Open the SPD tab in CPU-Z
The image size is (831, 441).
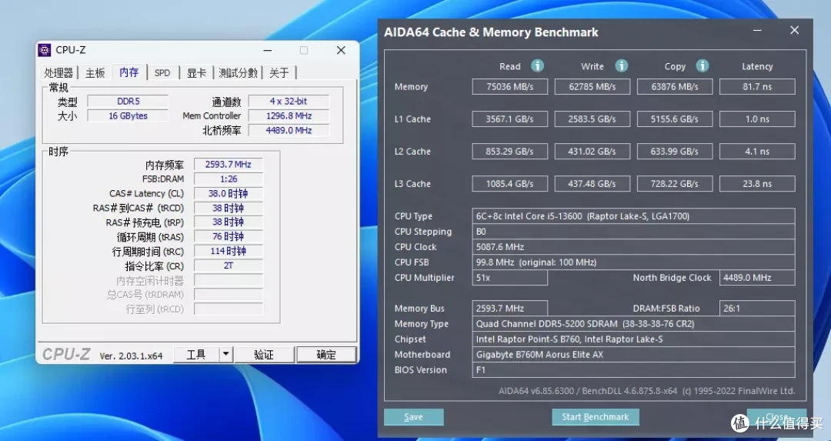pyautogui.click(x=162, y=72)
